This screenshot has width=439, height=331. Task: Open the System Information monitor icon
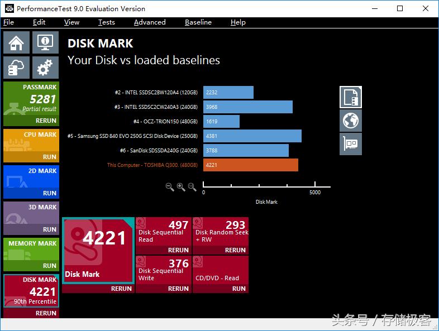[x=45, y=42]
